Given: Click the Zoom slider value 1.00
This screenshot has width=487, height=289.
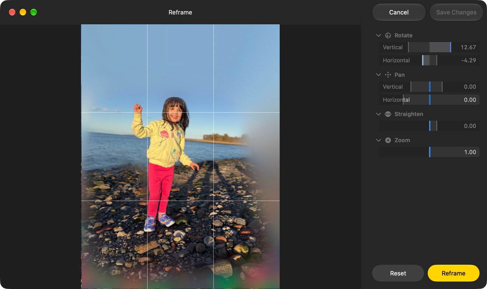Looking at the screenshot, I should [470, 152].
